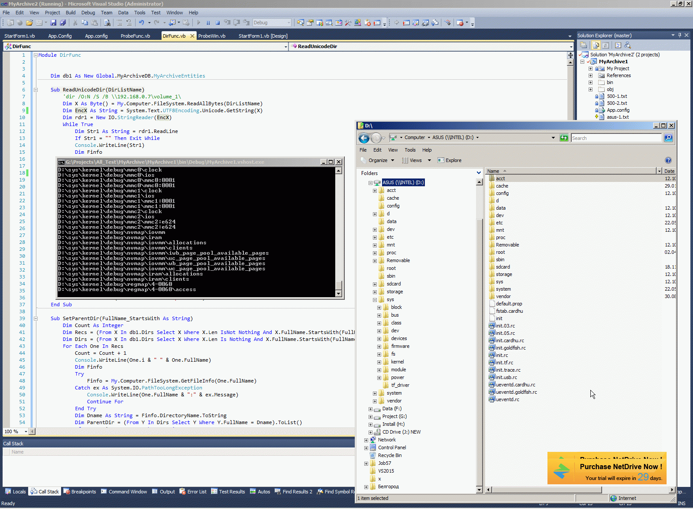693x509 pixels.
Task: Click the Search magnifier icon in Explorer
Action: pos(668,138)
